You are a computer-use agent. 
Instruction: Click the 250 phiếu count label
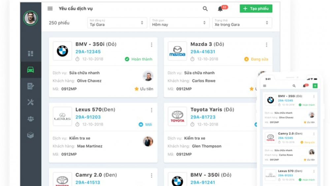(x=59, y=23)
